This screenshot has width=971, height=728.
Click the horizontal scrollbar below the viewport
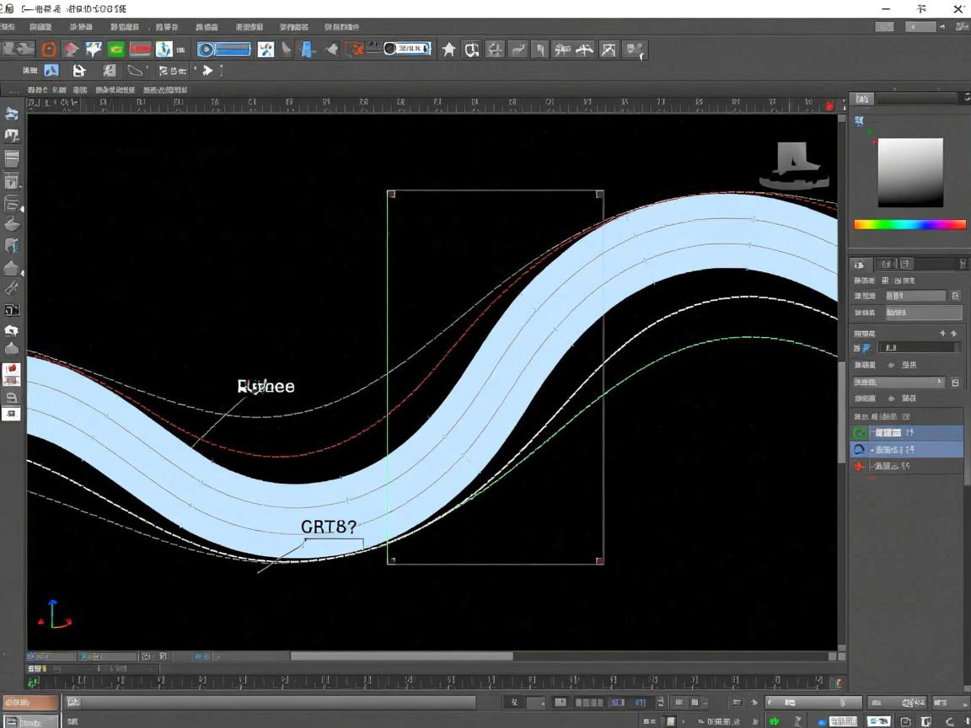[x=401, y=656]
